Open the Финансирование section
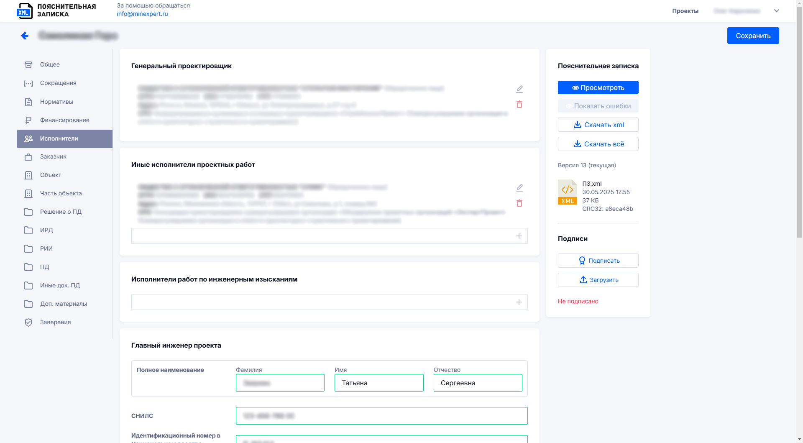 coord(64,120)
